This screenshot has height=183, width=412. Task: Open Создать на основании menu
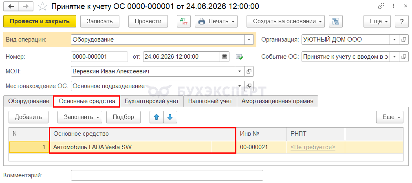point(286,21)
